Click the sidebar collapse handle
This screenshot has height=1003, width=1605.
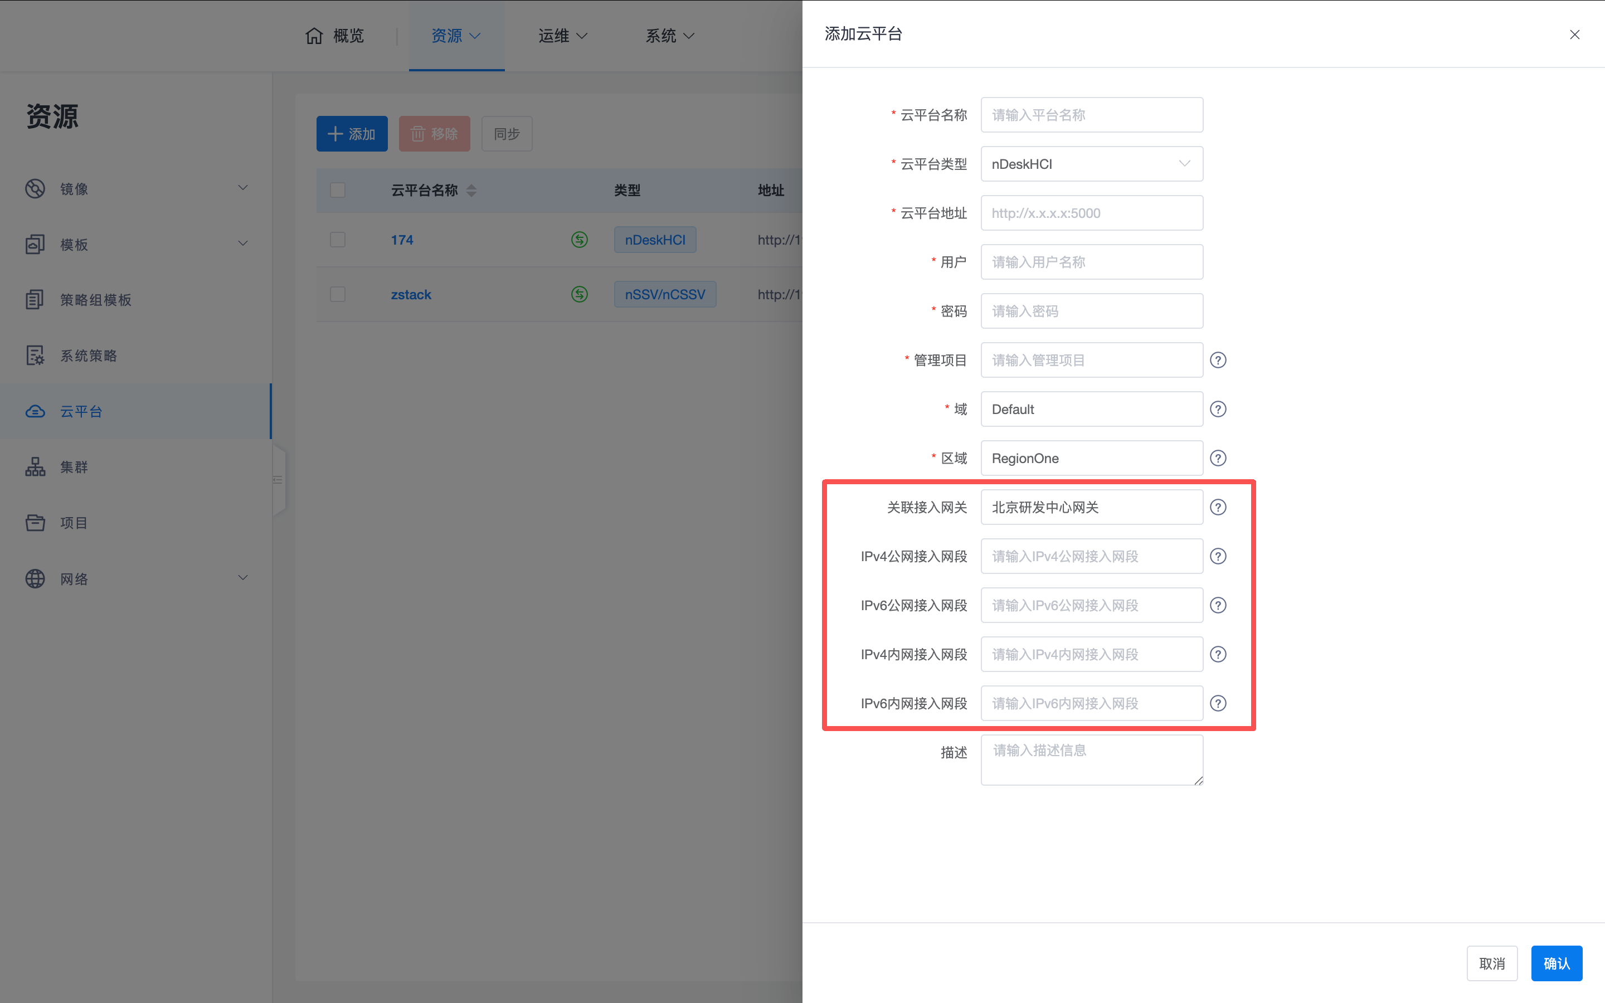(x=278, y=480)
